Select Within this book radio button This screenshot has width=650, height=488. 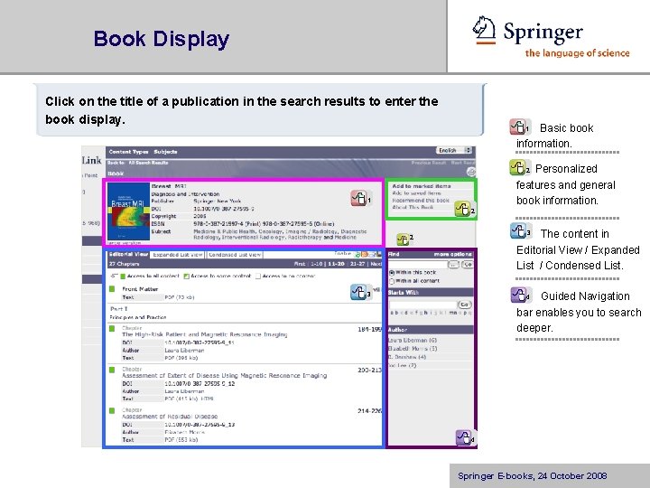392,273
